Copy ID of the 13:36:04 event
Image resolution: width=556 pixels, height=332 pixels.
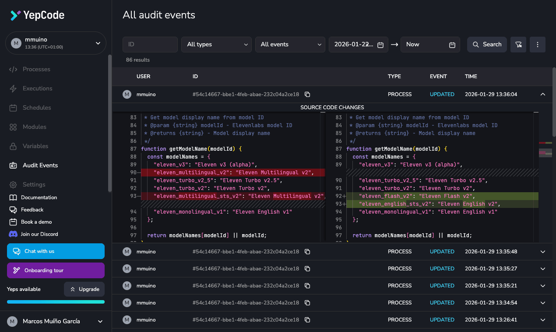[307, 94]
